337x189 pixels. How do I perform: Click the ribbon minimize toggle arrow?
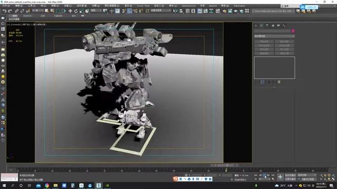[83, 16]
